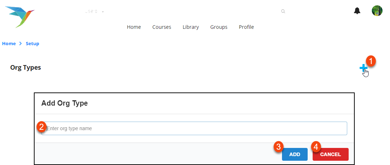The height and width of the screenshot is (165, 390).
Task: Switch to the Groups navigation item
Action: [x=219, y=27]
